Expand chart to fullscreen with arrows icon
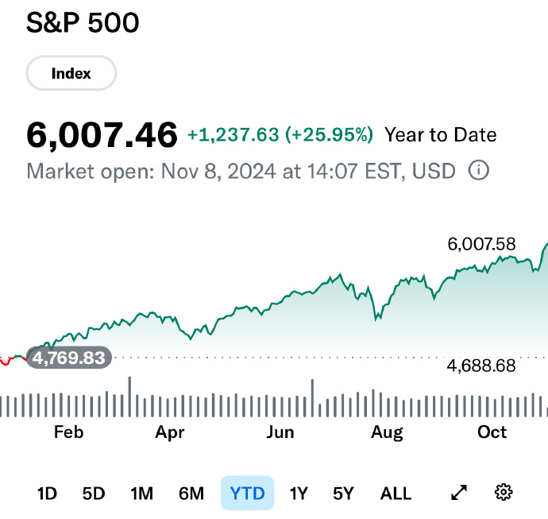548x519 pixels. coord(459,493)
